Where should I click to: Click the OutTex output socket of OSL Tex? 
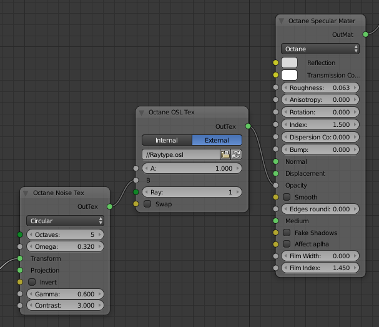[248, 126]
